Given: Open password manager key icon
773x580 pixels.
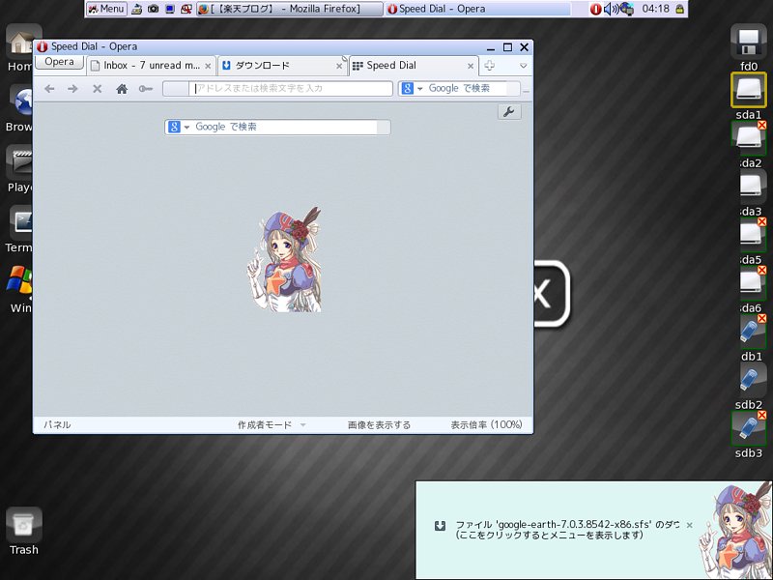Looking at the screenshot, I should pyautogui.click(x=146, y=89).
